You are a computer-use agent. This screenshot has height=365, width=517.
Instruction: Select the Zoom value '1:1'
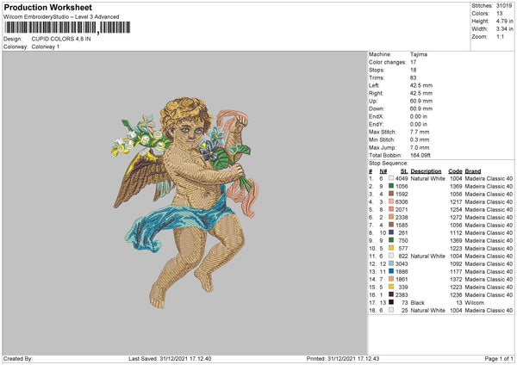coord(500,36)
